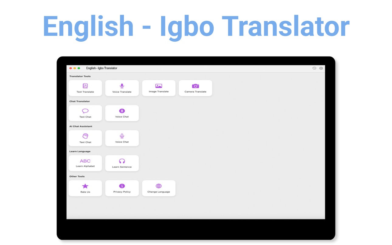Open the Learn Sentence headphones card

coord(122,163)
